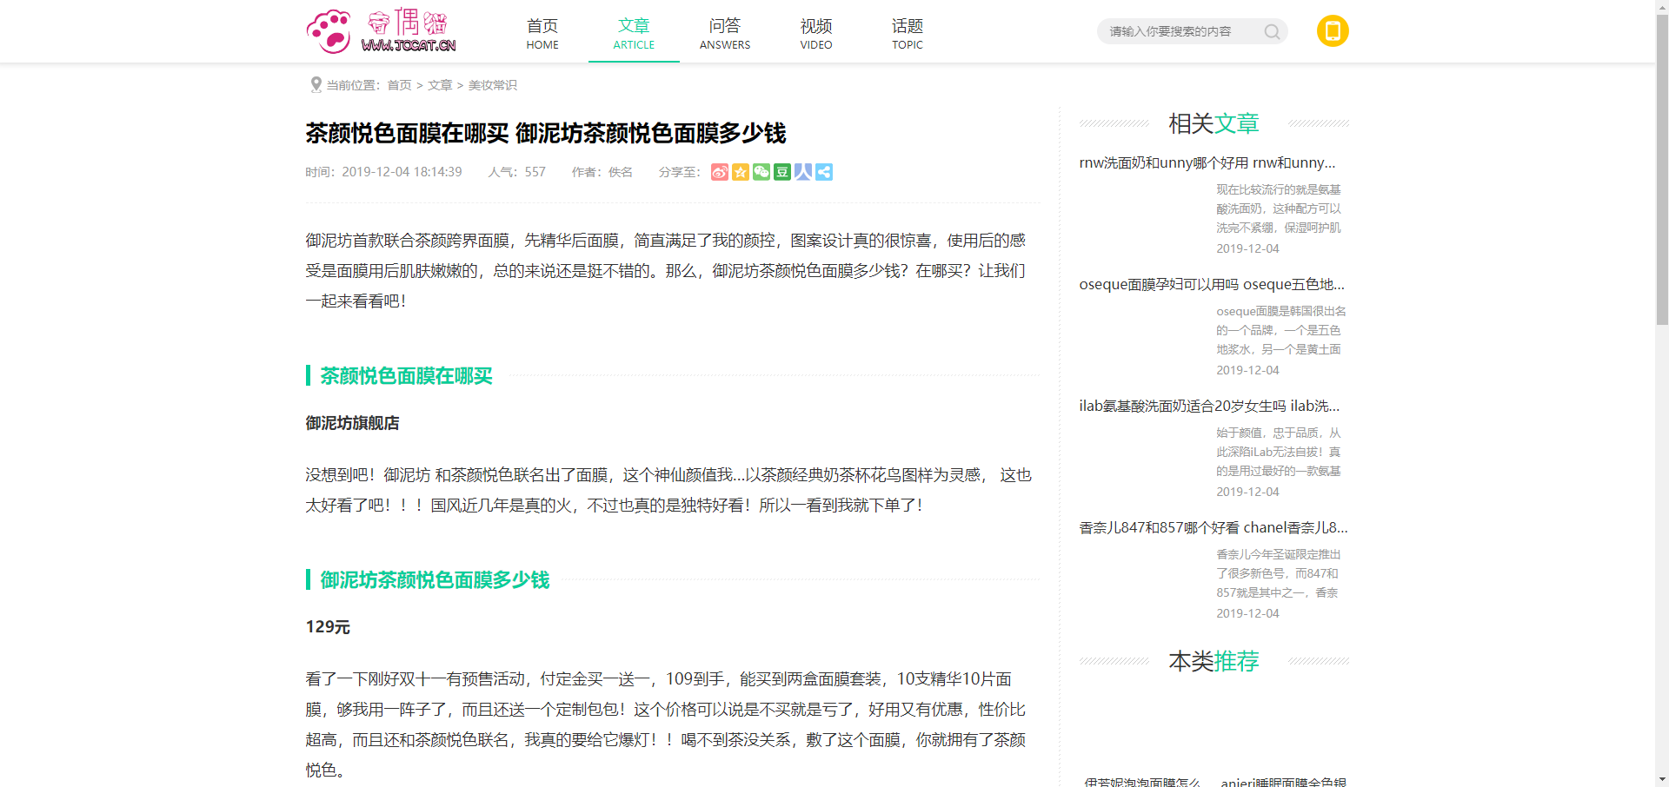
Task: Click author name 佚名
Action: tap(621, 172)
